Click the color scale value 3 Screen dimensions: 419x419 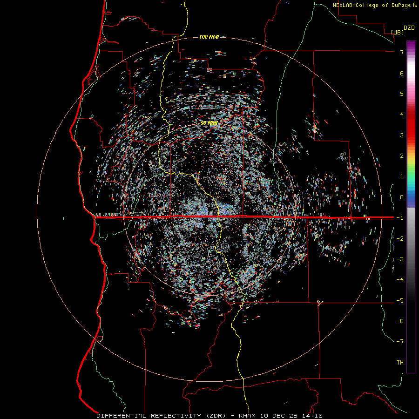(x=402, y=135)
